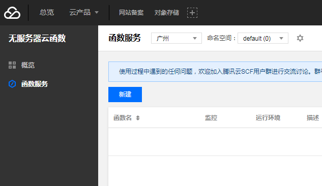Click the 概览 grid icon in the sidebar

12,65
